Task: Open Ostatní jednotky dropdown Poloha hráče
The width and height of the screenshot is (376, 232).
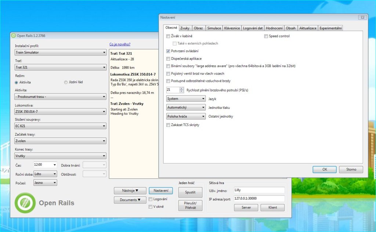Action: [x=186, y=116]
